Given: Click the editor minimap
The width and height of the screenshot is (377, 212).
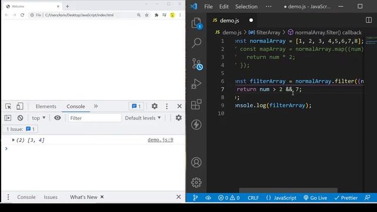Looking at the screenshot, I should pyautogui.click(x=371, y=41).
